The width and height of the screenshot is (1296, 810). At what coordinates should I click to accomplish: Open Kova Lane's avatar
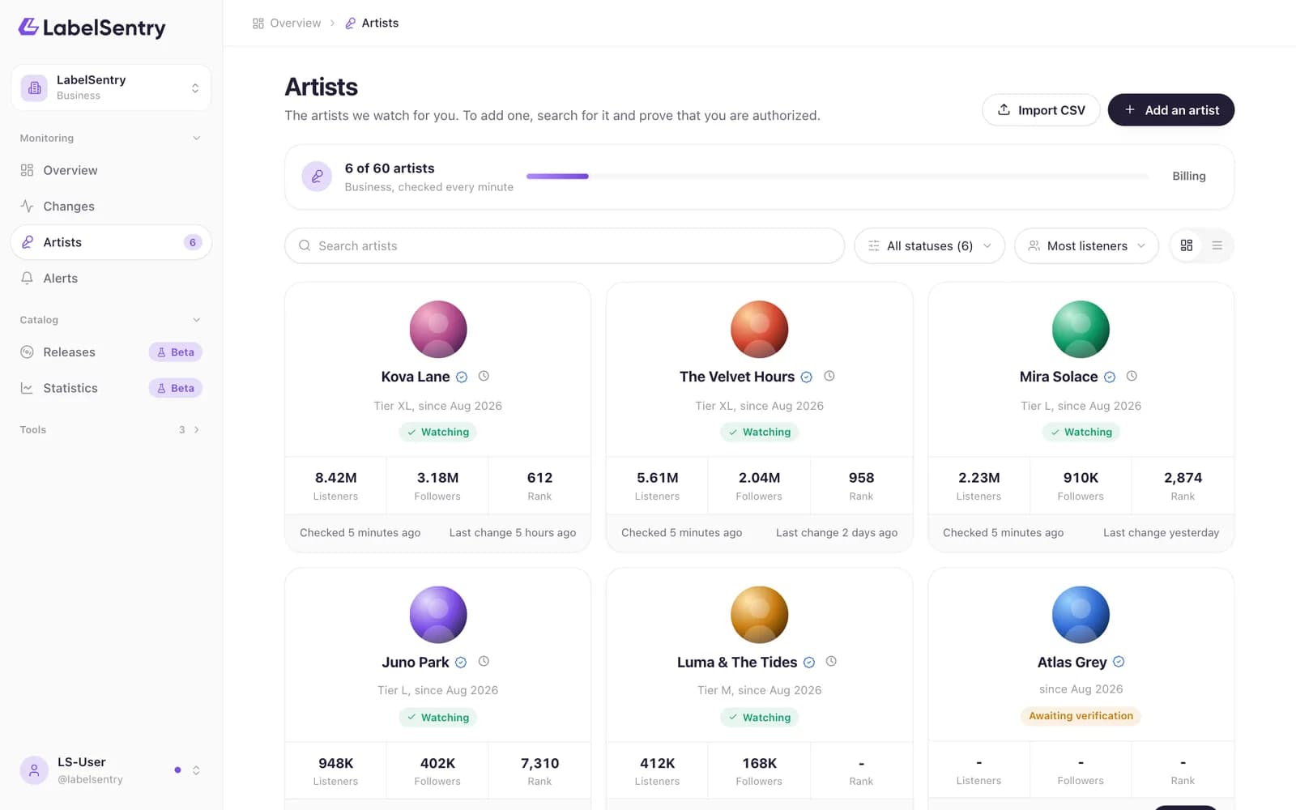(438, 330)
